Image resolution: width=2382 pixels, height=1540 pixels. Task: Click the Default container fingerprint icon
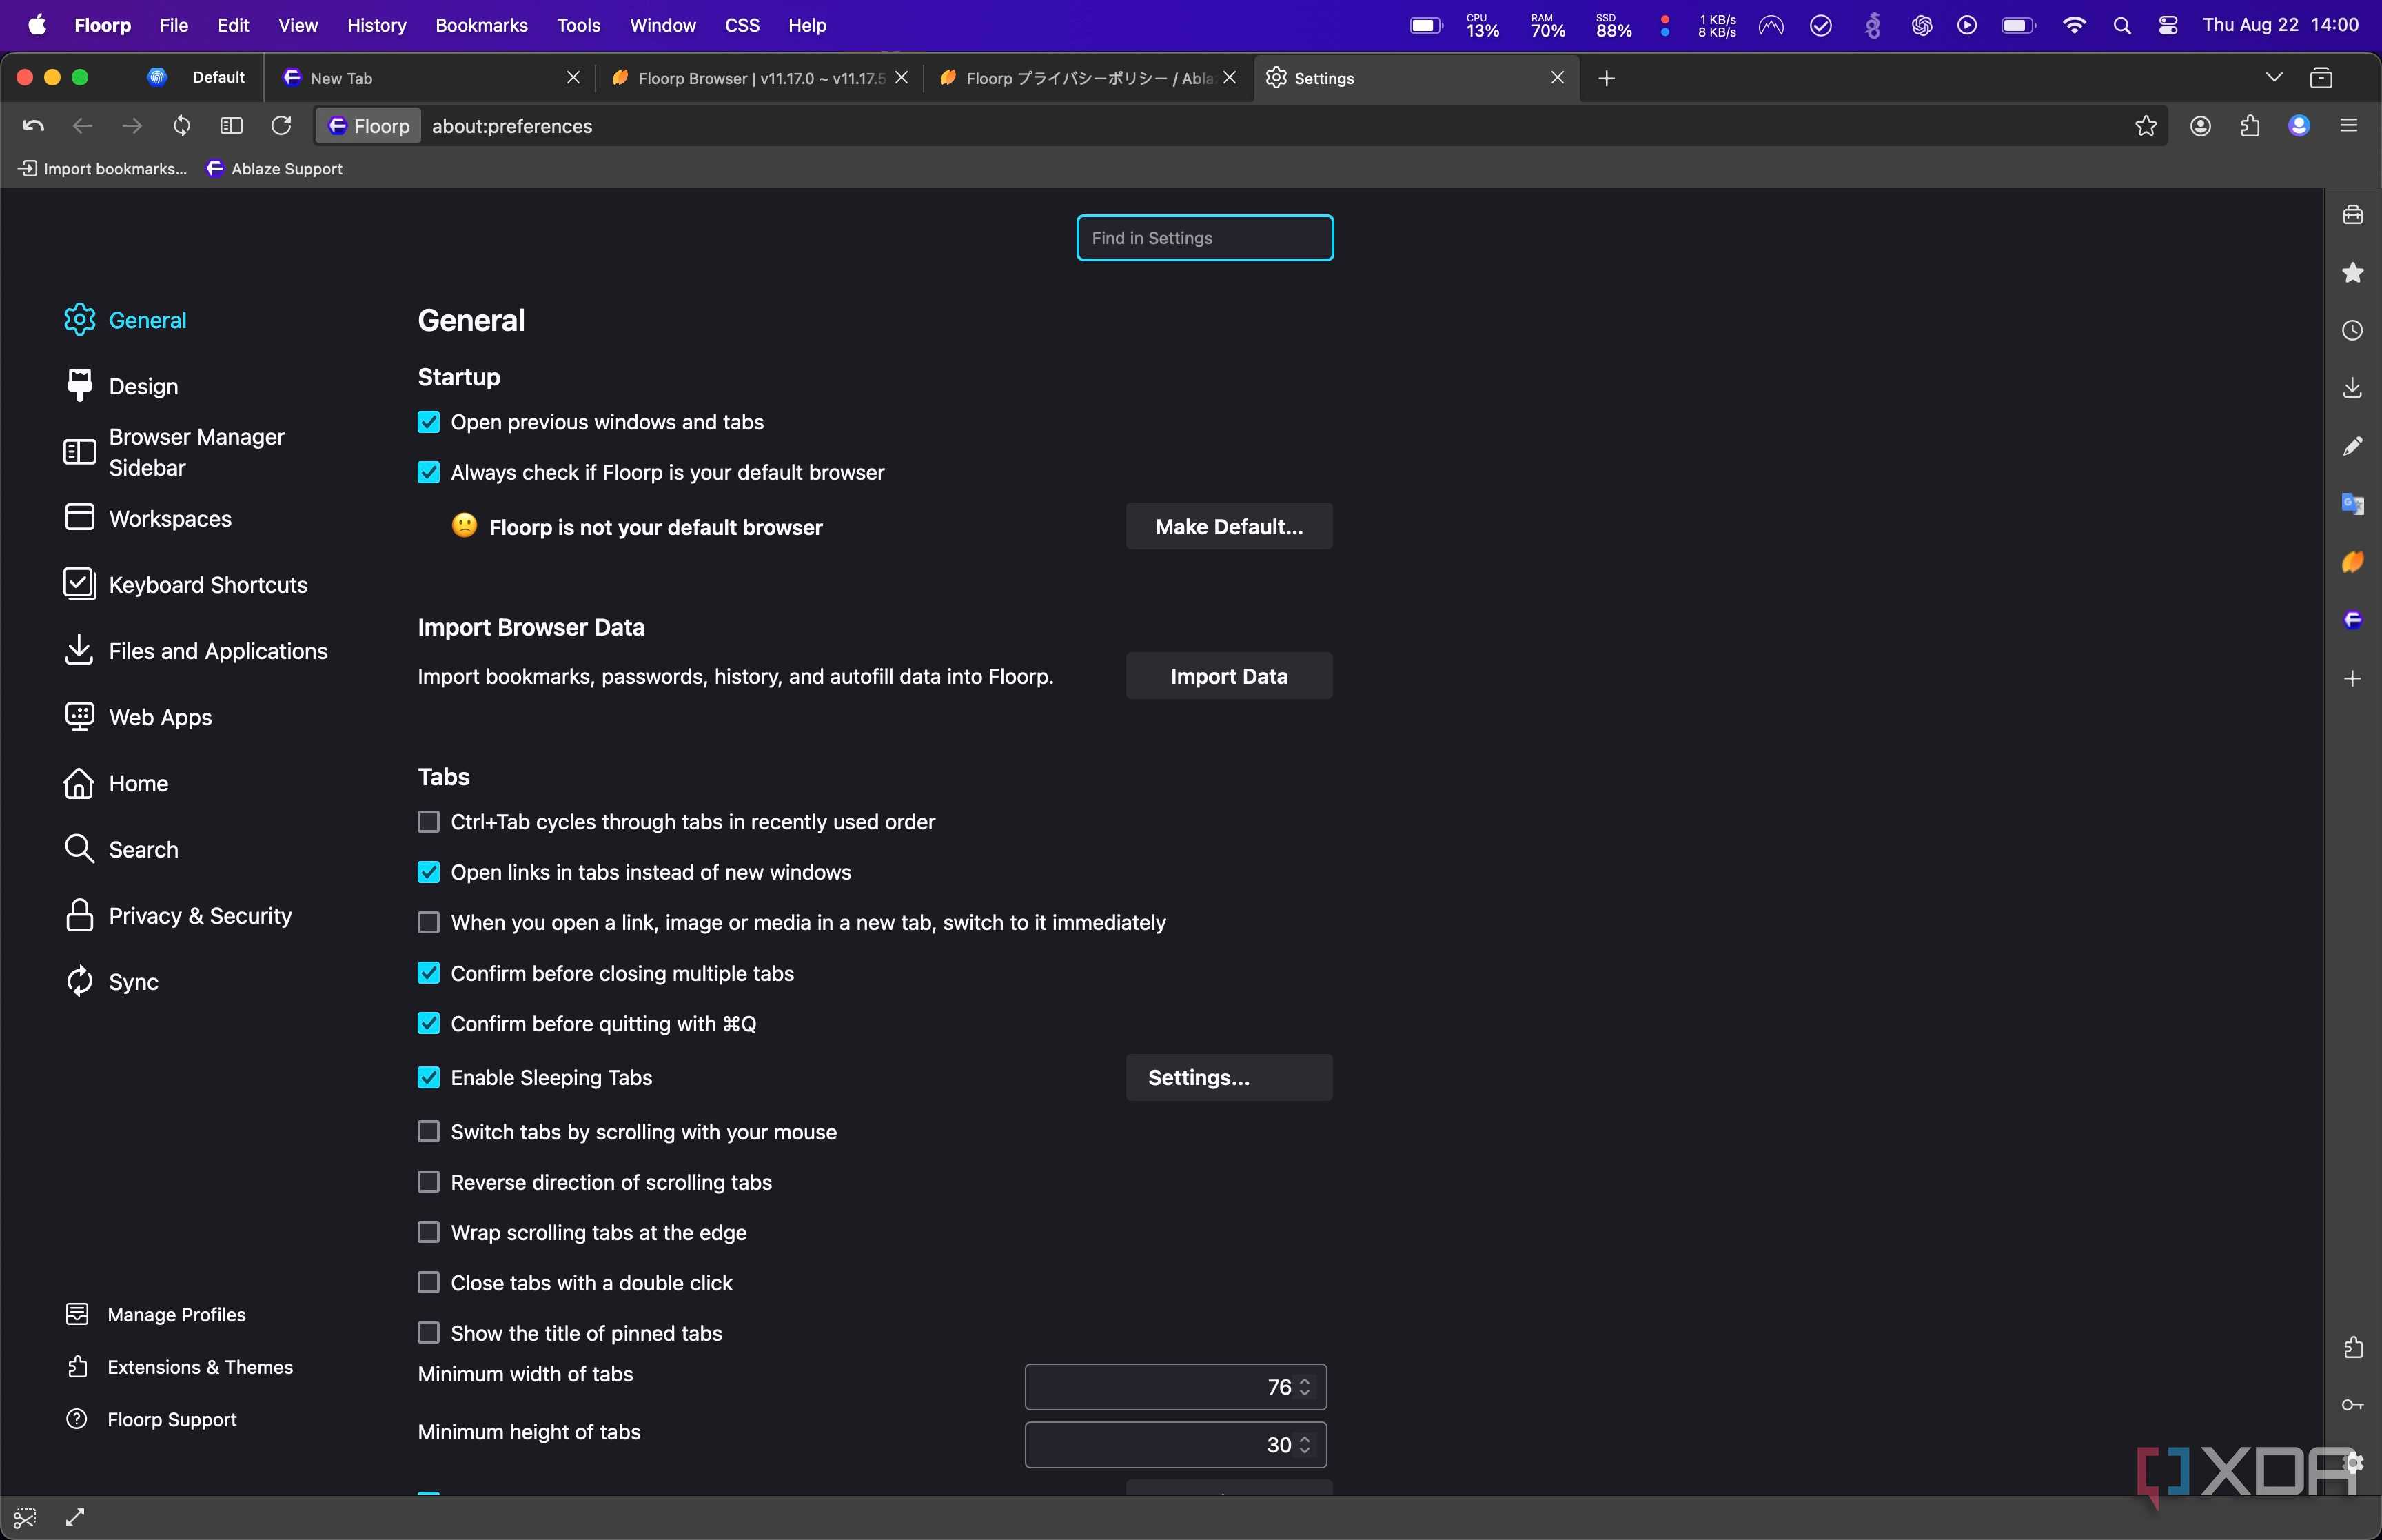click(157, 78)
